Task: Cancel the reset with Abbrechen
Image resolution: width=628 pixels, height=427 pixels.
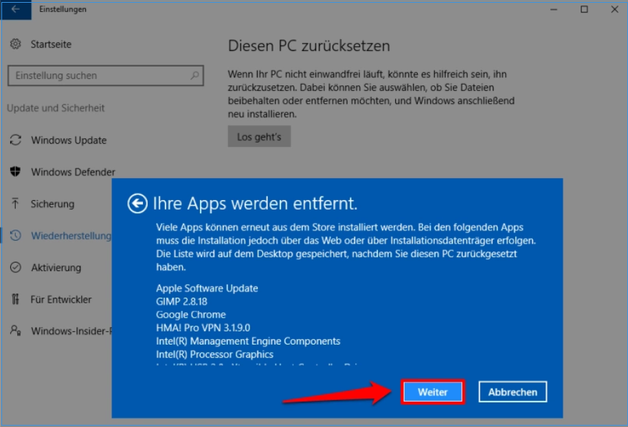Action: [512, 391]
